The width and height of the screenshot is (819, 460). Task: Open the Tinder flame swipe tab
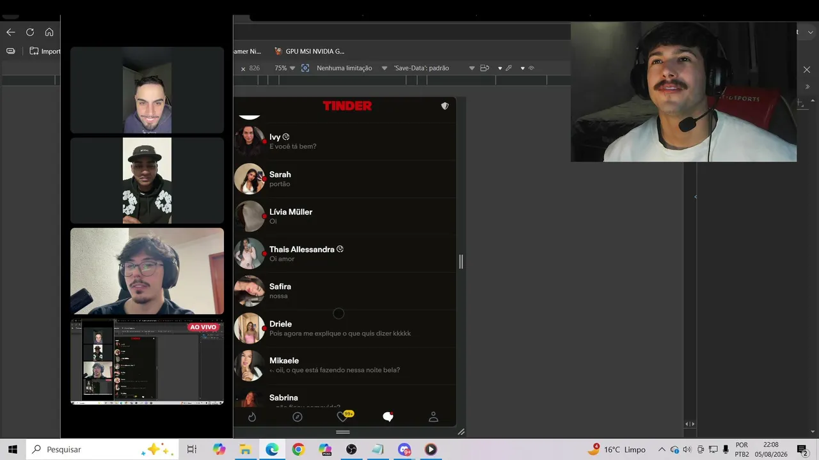252,417
